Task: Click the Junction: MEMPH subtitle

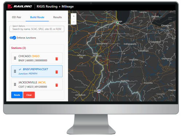Action: pyautogui.click(x=28, y=74)
